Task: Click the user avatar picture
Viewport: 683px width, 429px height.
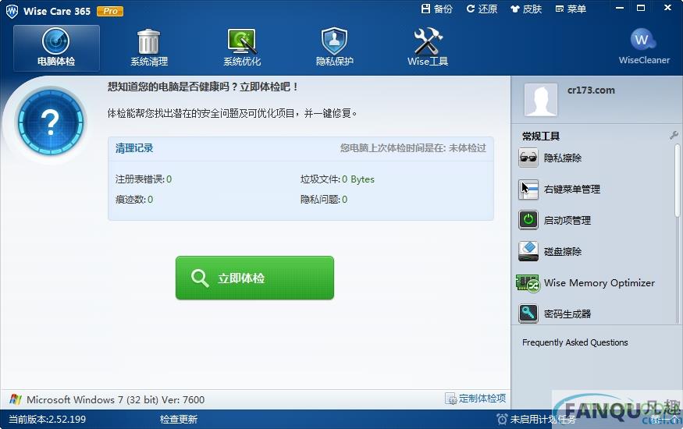Action: tap(541, 100)
